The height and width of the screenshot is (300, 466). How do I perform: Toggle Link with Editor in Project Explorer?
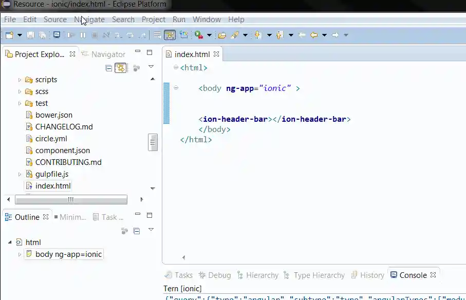point(120,68)
